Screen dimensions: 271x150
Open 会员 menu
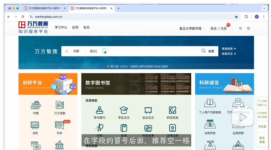coord(86,27)
